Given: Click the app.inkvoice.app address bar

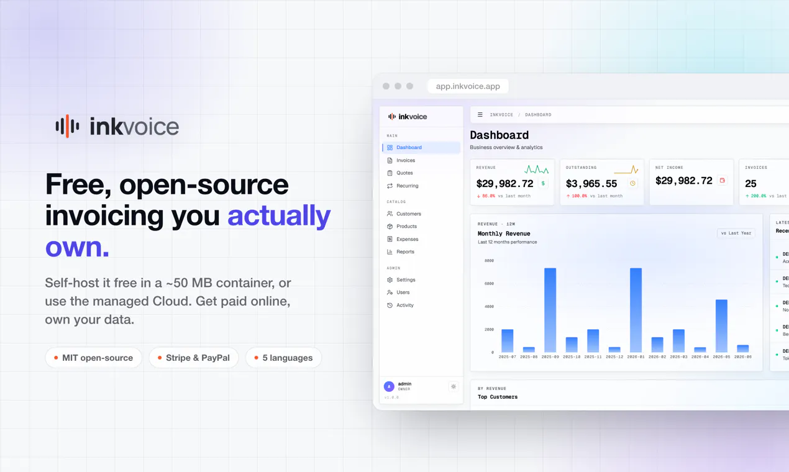Looking at the screenshot, I should 468,86.
